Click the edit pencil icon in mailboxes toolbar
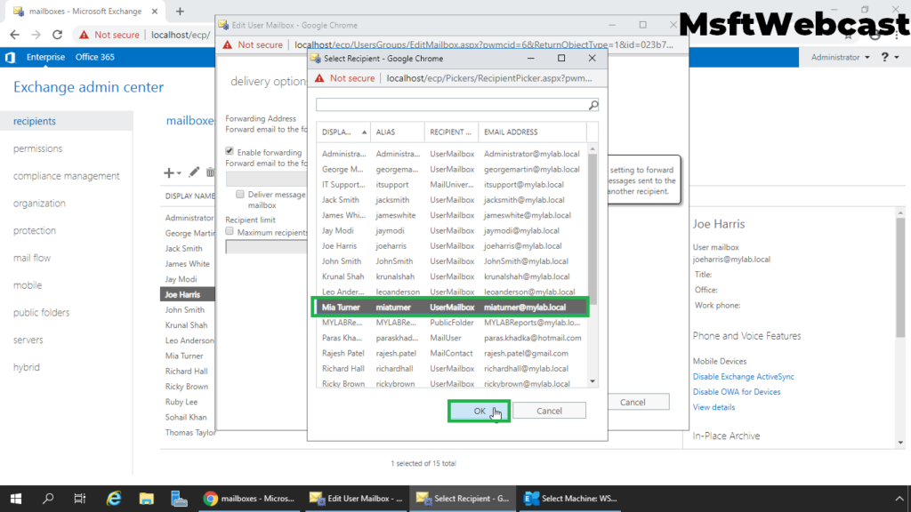The height and width of the screenshot is (512, 911). (x=193, y=172)
